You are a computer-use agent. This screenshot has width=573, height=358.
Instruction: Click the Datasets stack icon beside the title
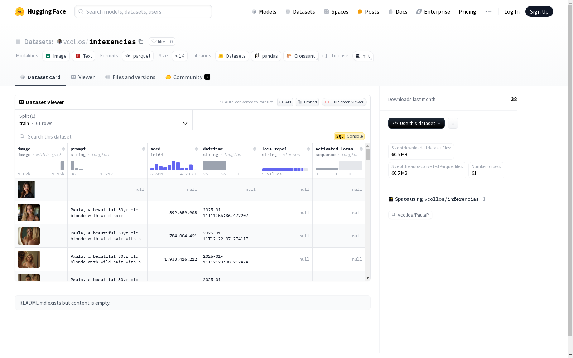(x=18, y=42)
